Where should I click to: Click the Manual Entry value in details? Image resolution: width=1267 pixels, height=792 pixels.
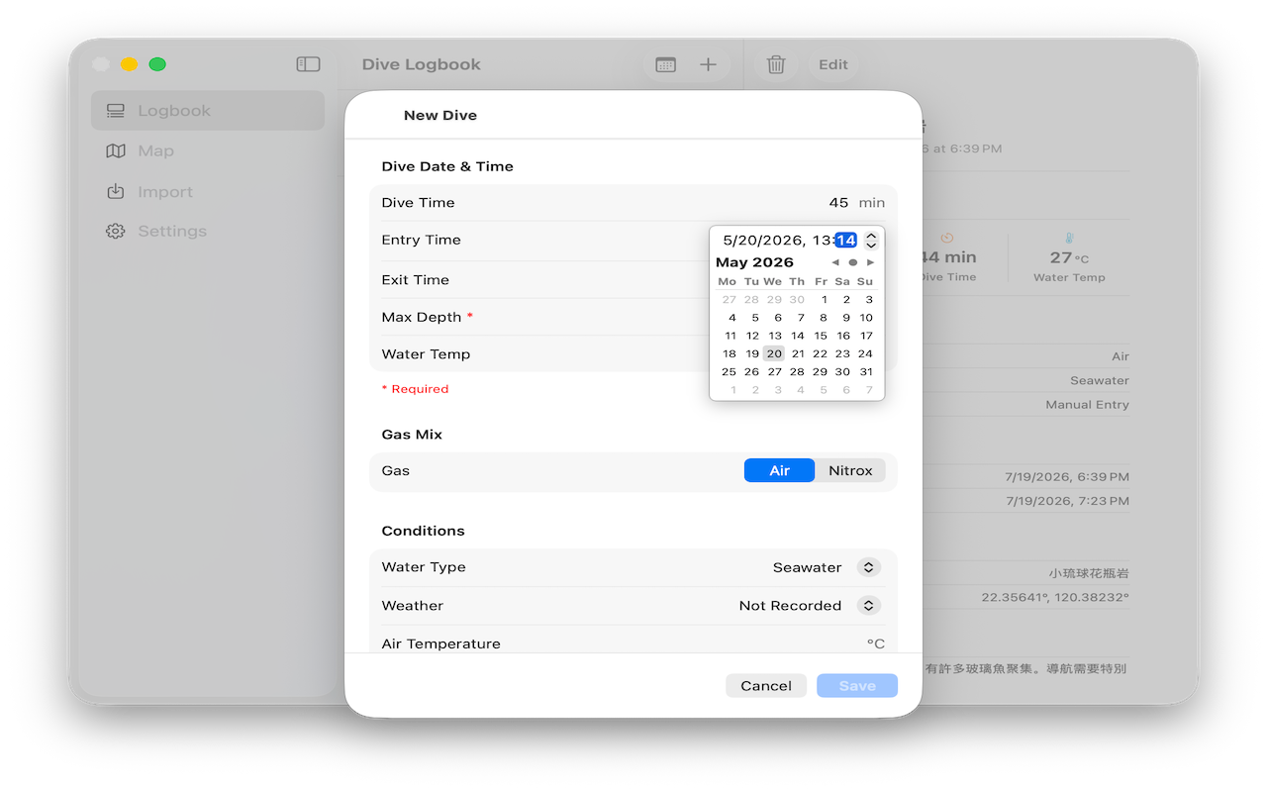[1087, 405]
